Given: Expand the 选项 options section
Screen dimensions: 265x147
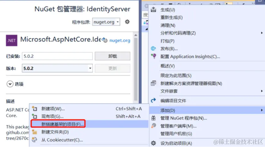Looking at the screenshot, I should (x=10, y=84).
